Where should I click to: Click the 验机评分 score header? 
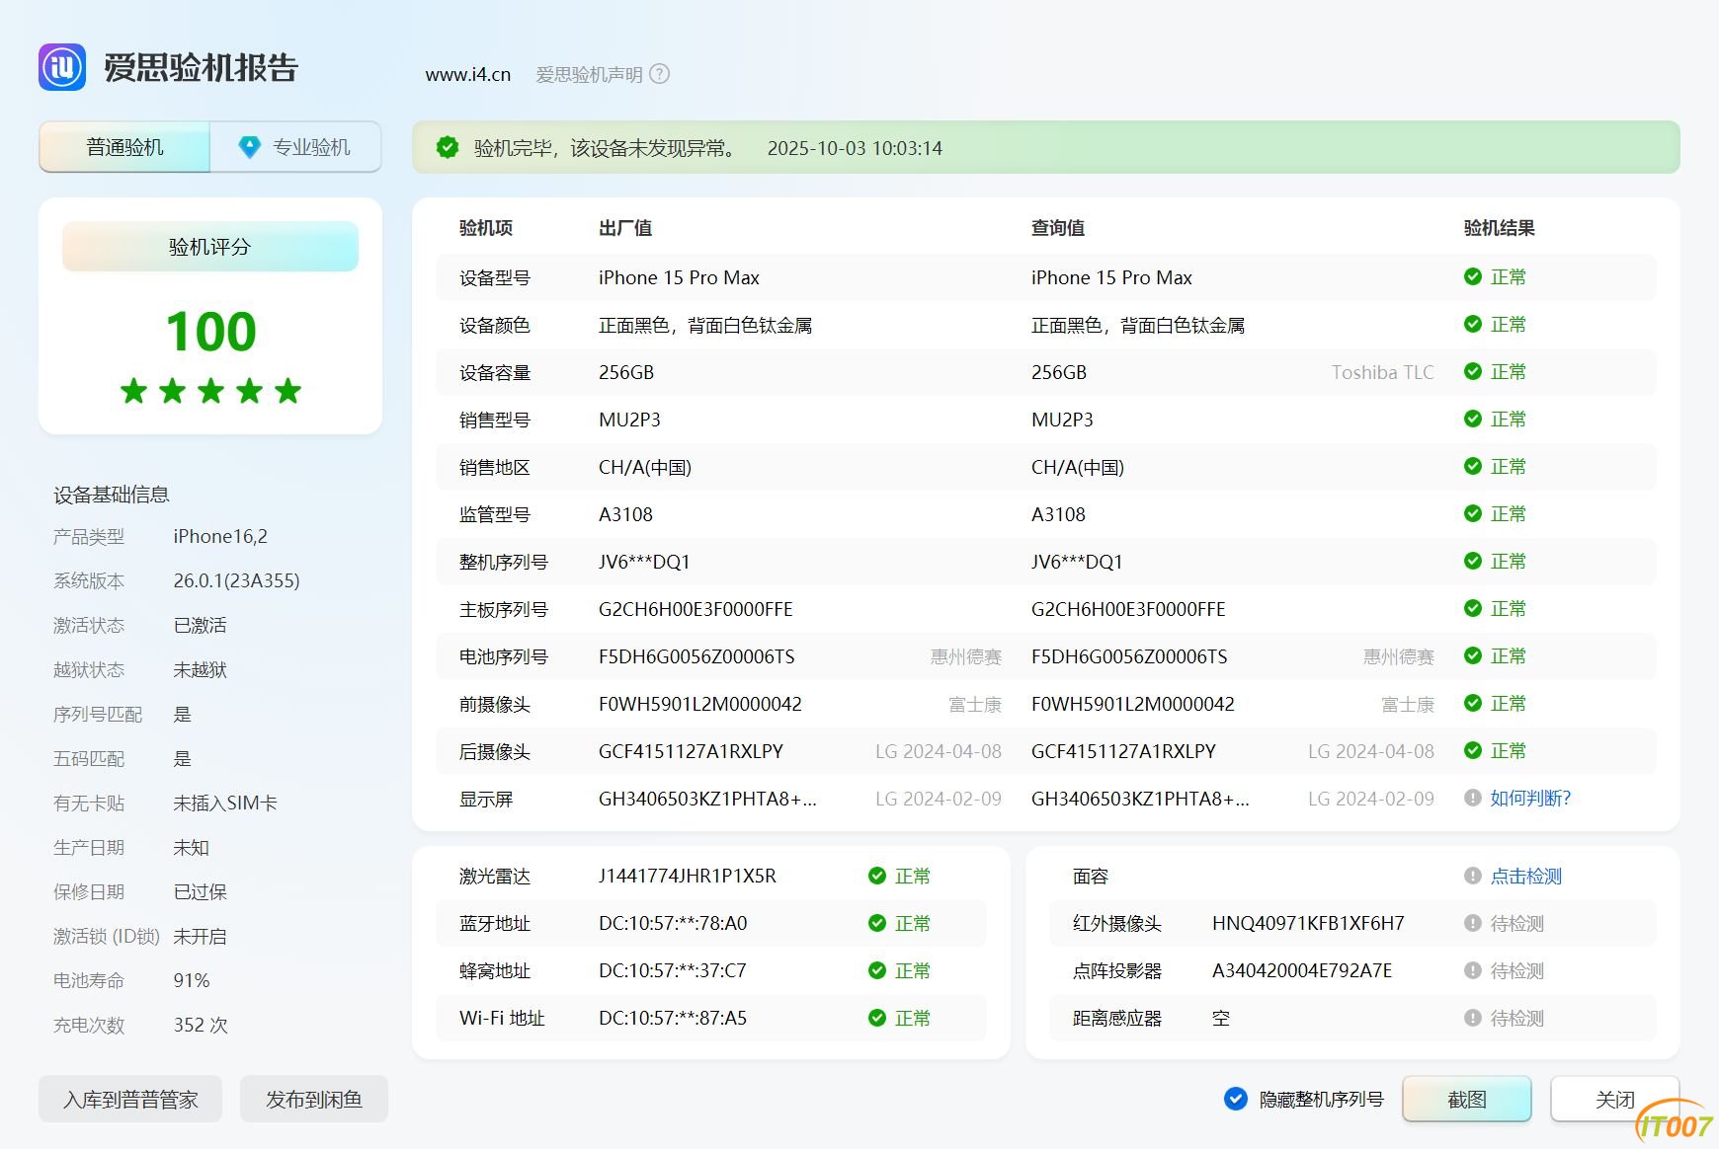pyautogui.click(x=210, y=247)
